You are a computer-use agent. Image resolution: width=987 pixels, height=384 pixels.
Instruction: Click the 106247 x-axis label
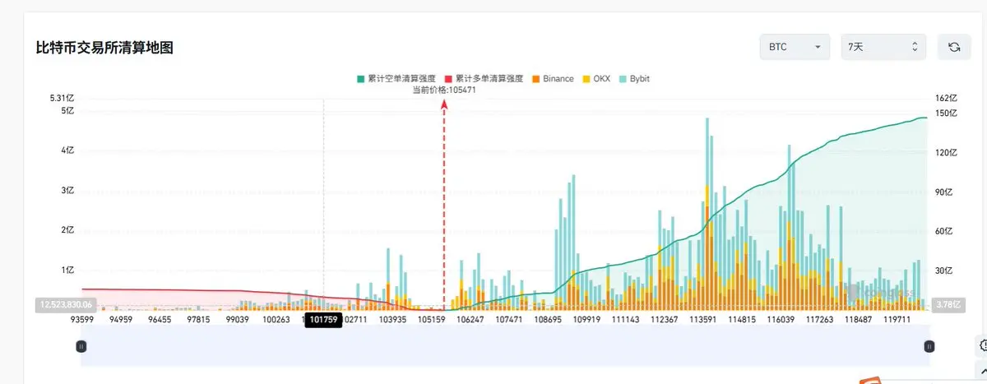tap(470, 320)
